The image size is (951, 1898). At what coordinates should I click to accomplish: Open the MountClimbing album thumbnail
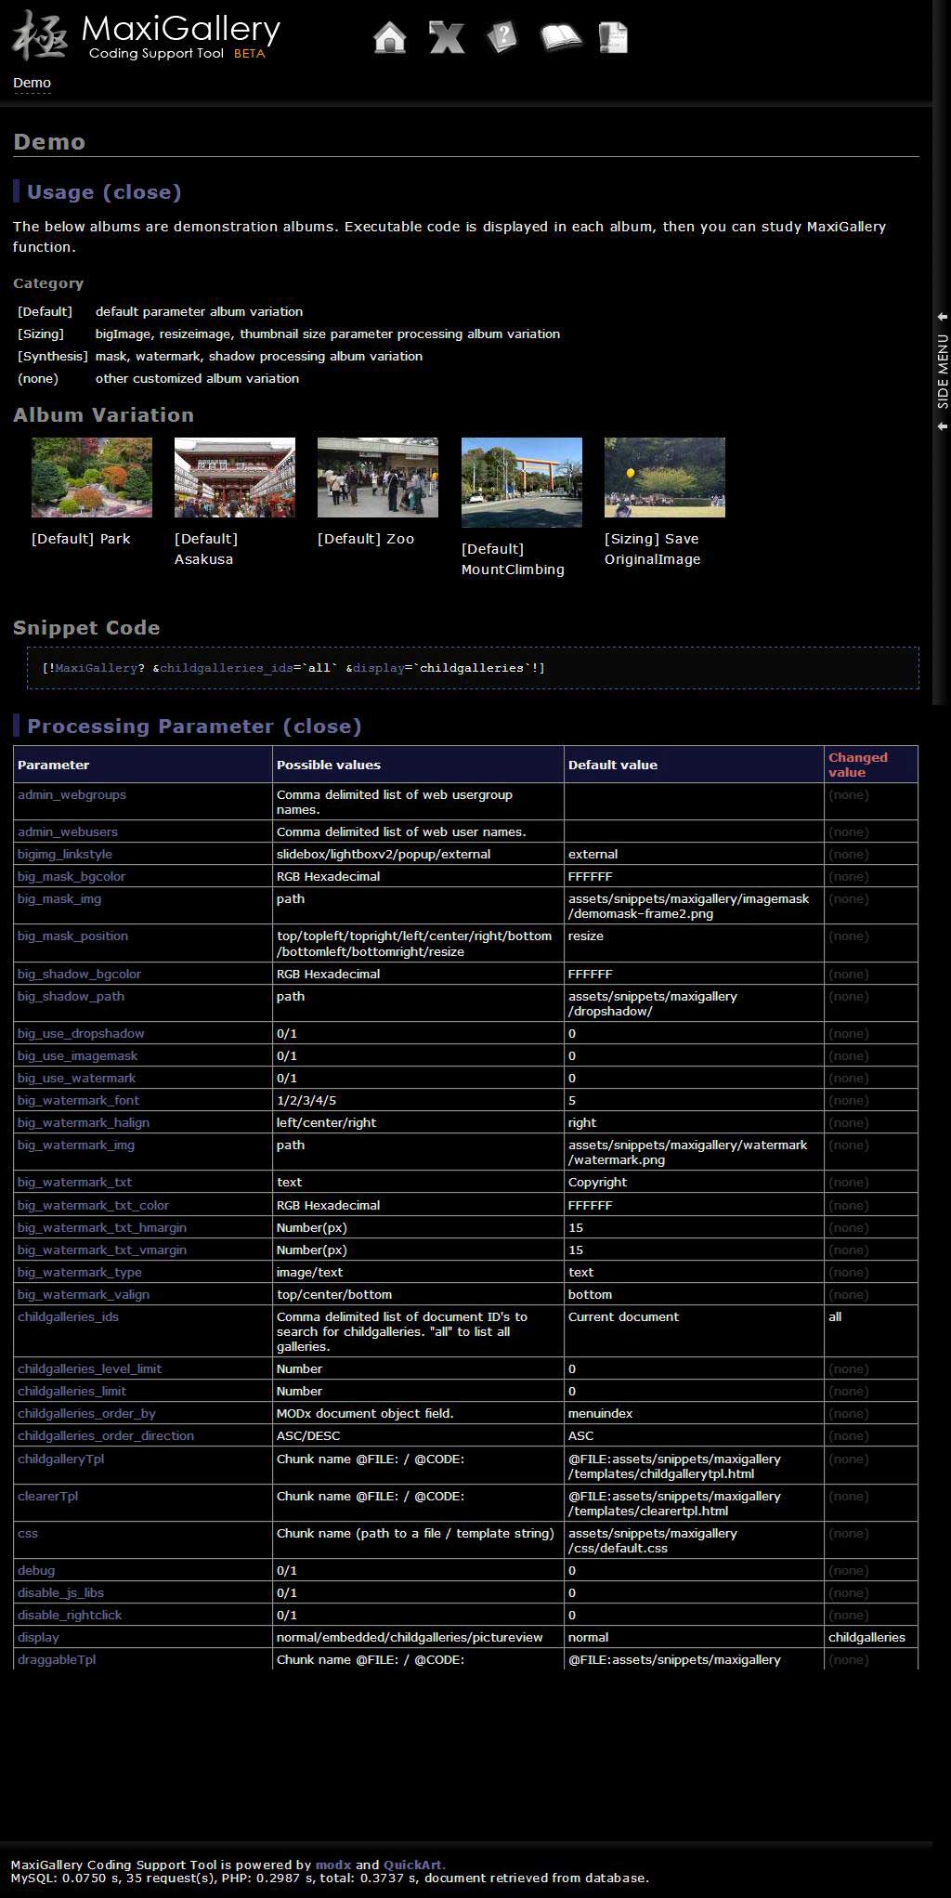coord(522,482)
